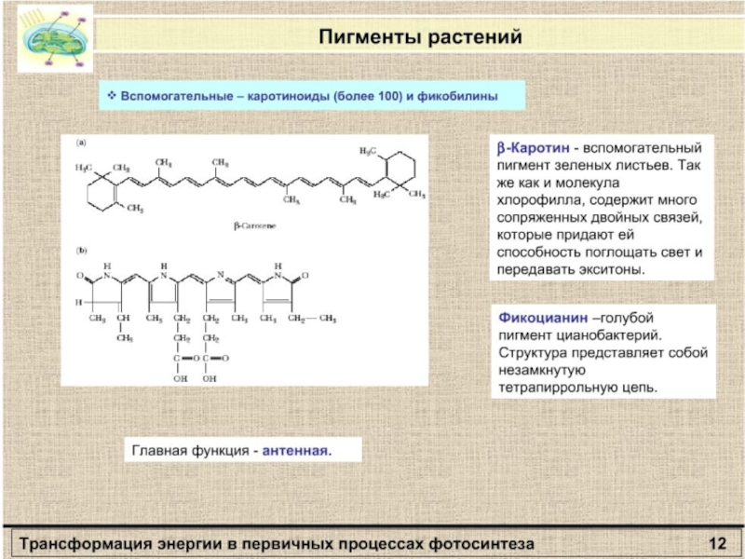Click the phycocyanin tetrapyrrole structure diagram
The width and height of the screenshot is (745, 559).
pyautogui.click(x=206, y=322)
